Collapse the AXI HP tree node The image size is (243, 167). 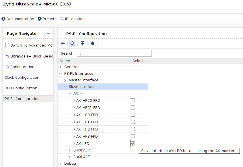pos(70,93)
